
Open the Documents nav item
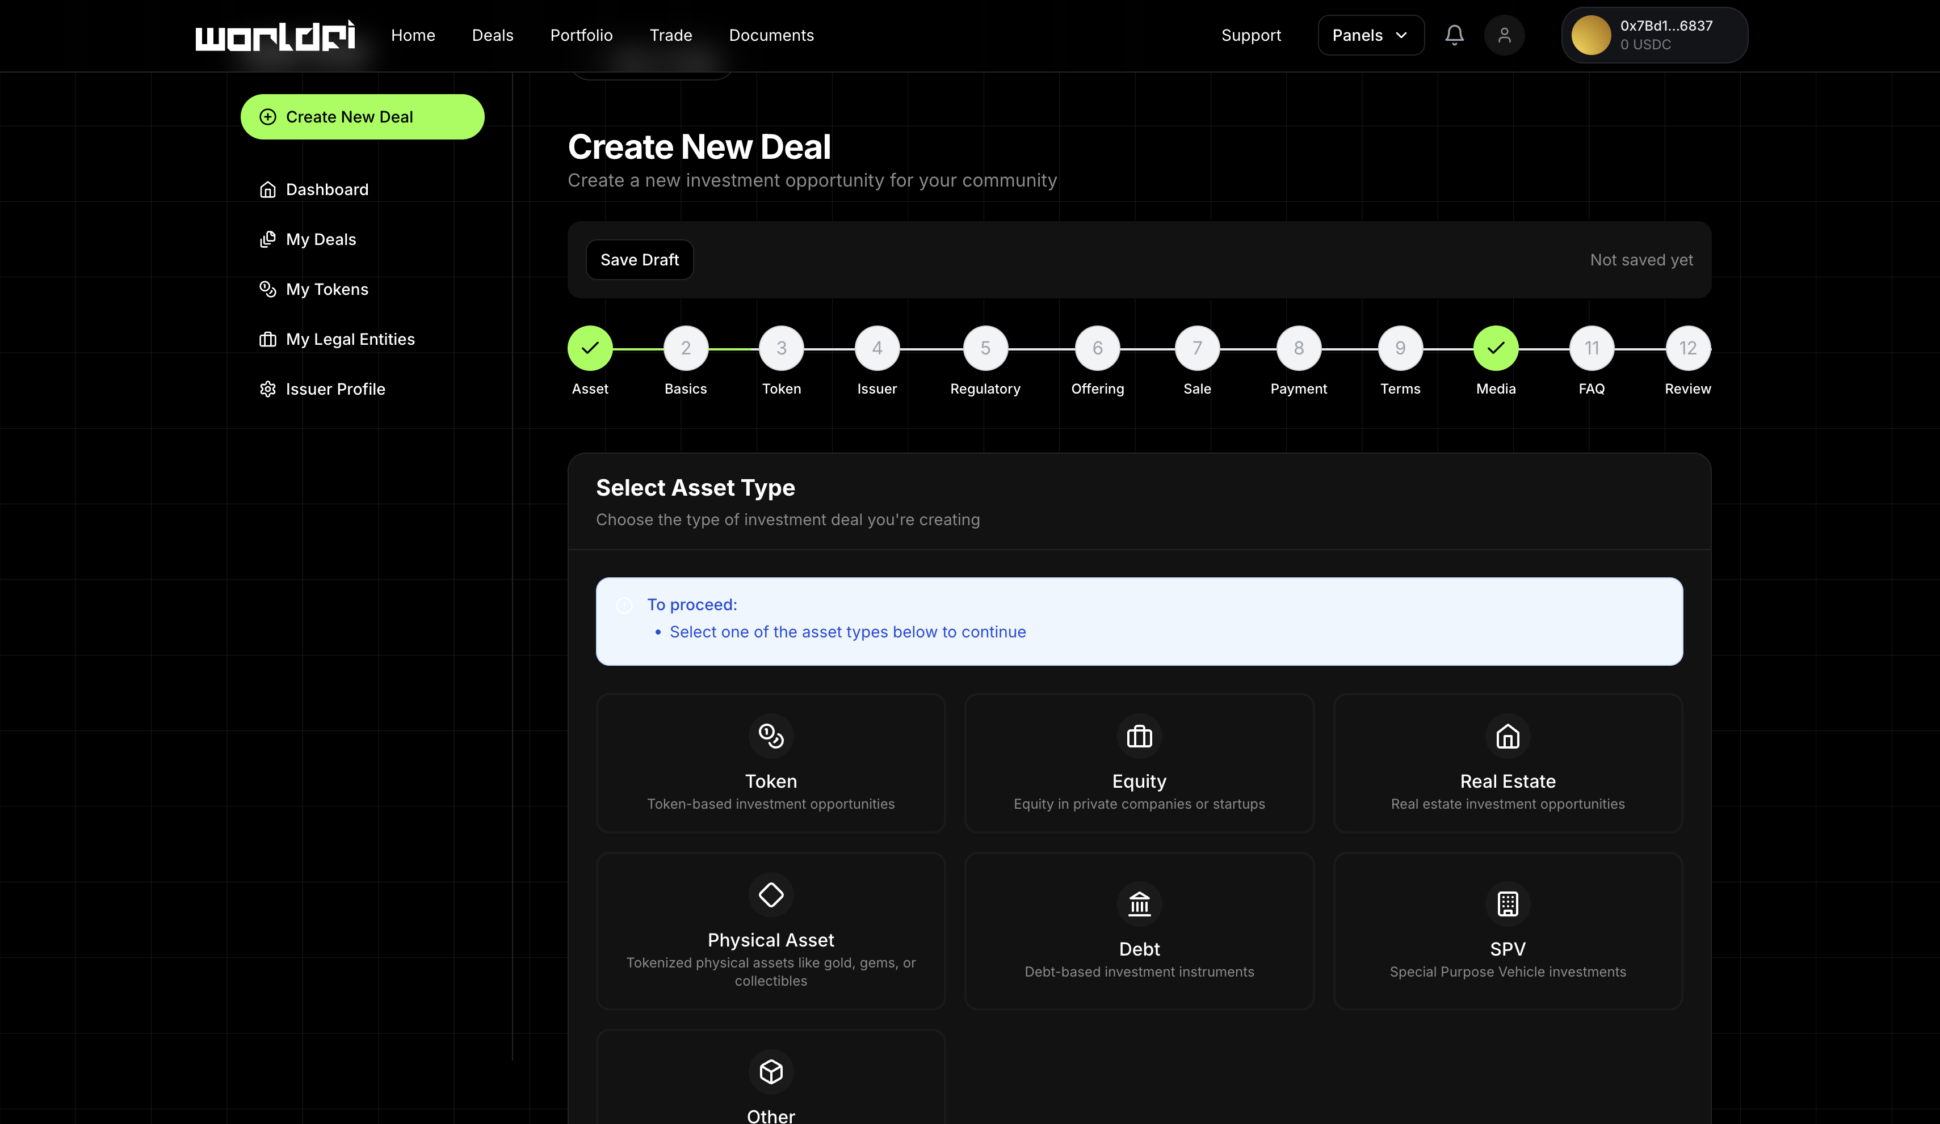pos(771,35)
